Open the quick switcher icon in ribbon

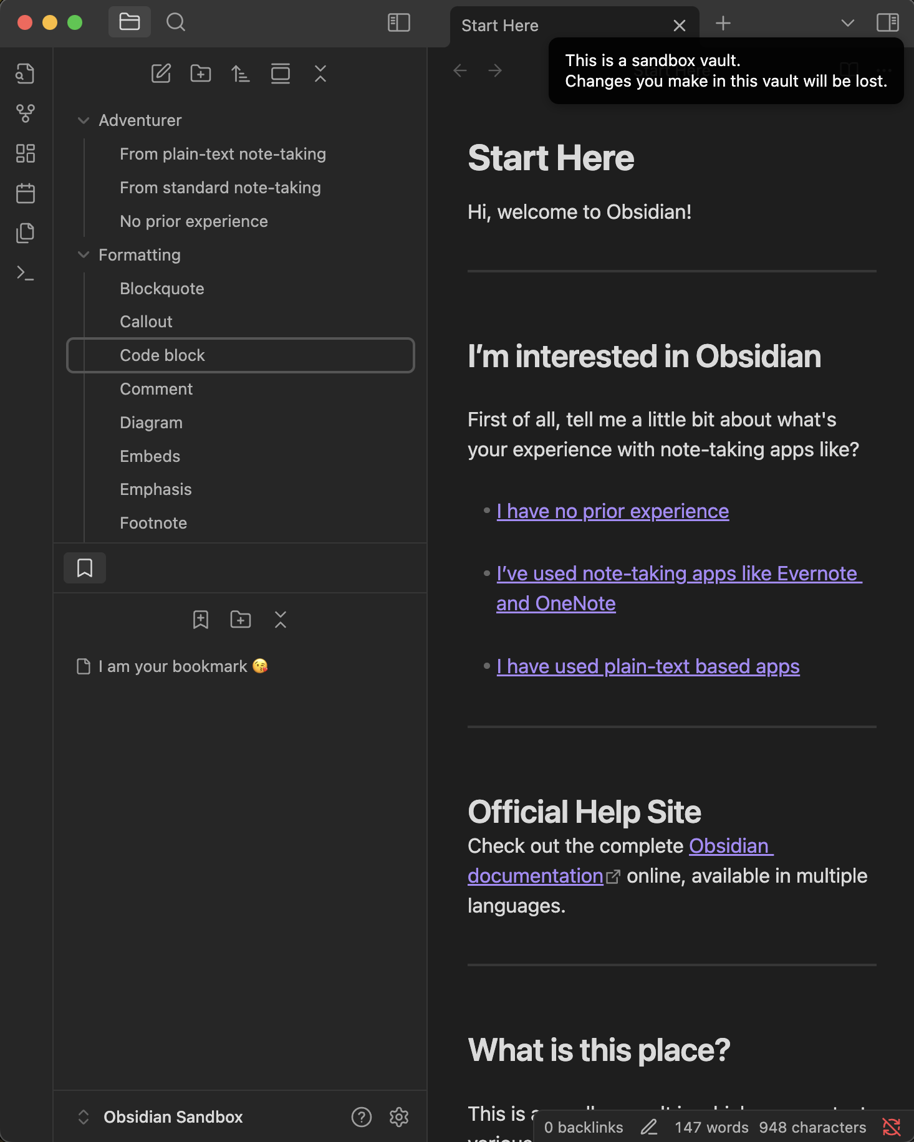pos(25,74)
